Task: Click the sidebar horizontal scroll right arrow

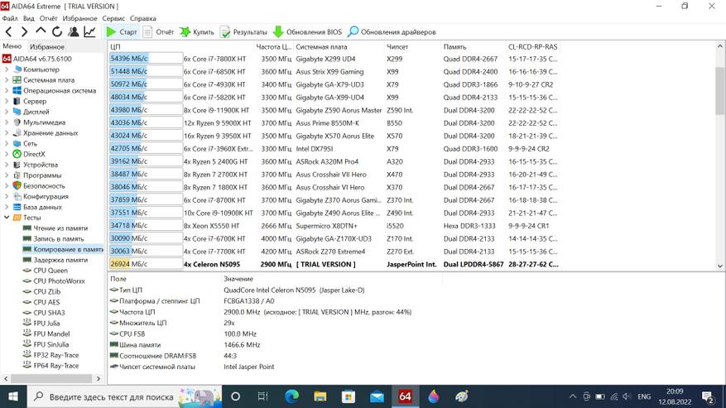Action: [x=99, y=378]
